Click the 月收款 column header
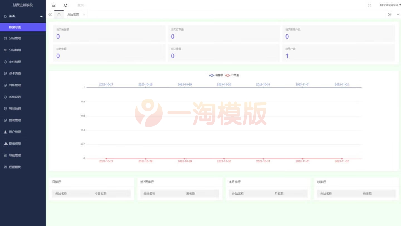401x226 pixels. coord(279,194)
